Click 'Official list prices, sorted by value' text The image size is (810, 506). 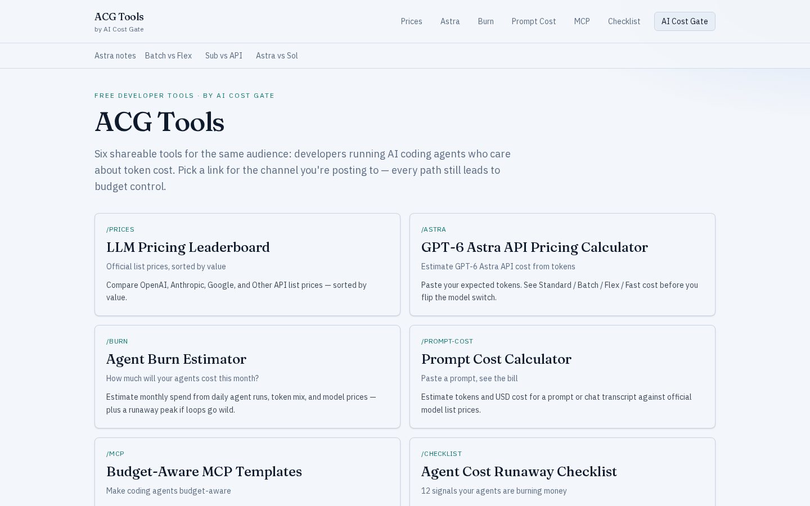tap(166, 266)
